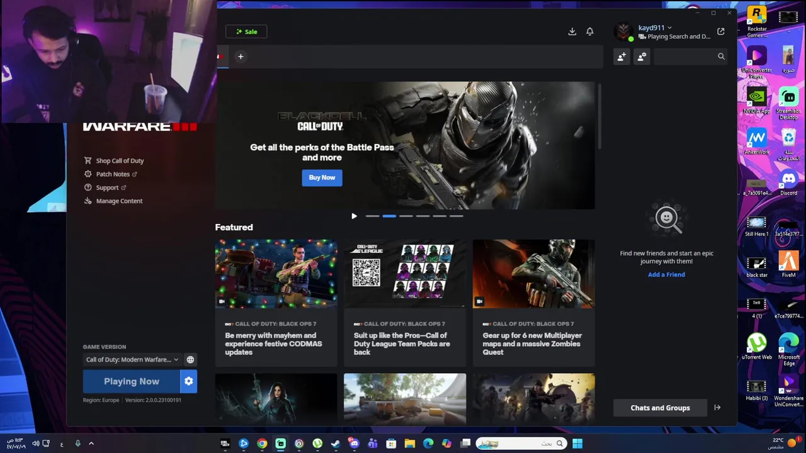Viewport: 806px width, 453px height.
Task: Open Manage Content
Action: [x=113, y=201]
